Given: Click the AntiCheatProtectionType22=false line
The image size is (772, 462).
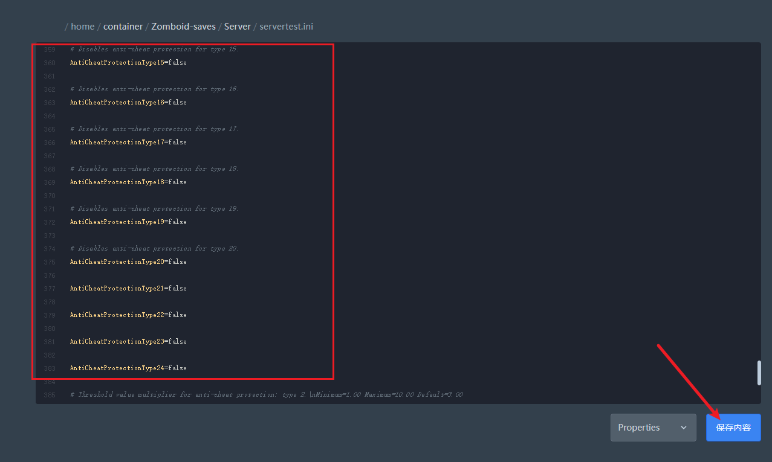Looking at the screenshot, I should (128, 315).
